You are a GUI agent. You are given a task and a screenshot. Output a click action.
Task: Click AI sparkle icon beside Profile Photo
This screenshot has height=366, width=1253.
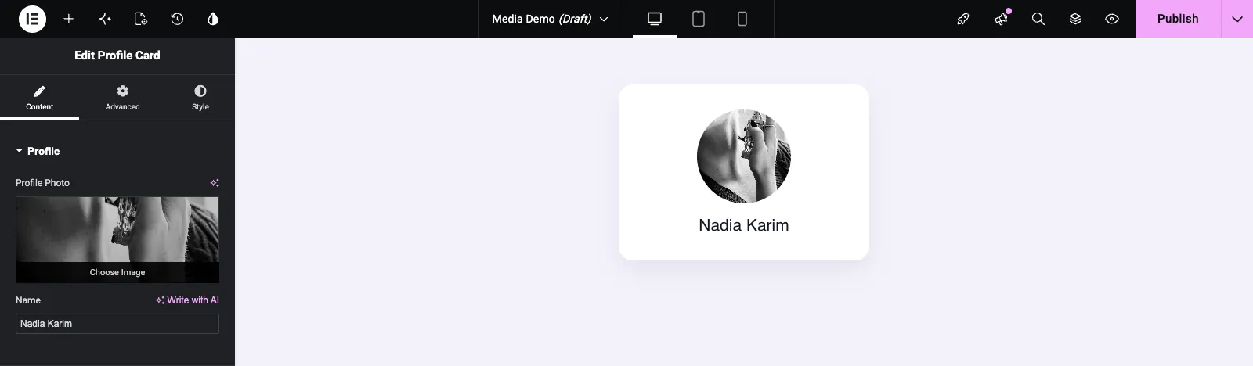[x=215, y=183]
